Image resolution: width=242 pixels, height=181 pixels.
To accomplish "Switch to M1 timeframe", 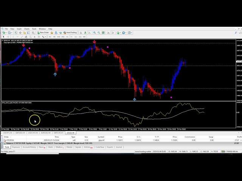I will click(50, 37).
